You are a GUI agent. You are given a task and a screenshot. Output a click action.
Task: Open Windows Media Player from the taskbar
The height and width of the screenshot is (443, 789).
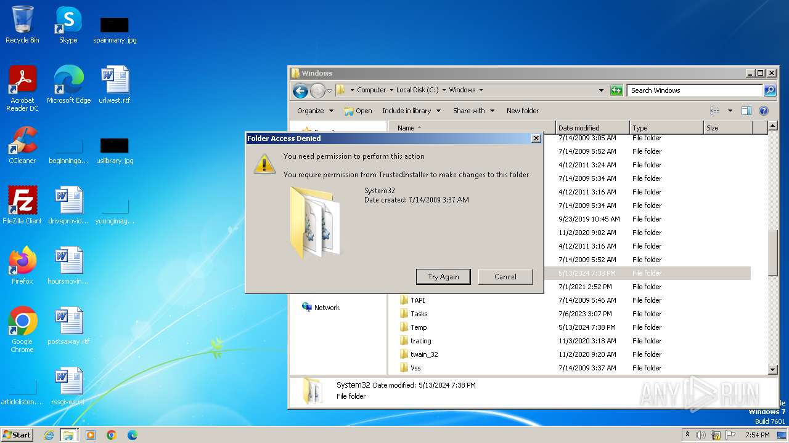pyautogui.click(x=91, y=435)
